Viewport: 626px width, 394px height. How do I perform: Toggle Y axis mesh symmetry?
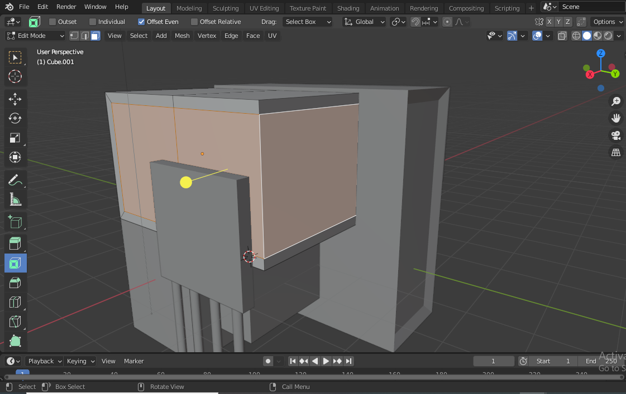click(558, 22)
